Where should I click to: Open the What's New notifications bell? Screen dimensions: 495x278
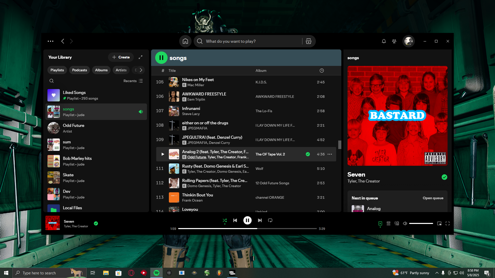(x=384, y=41)
